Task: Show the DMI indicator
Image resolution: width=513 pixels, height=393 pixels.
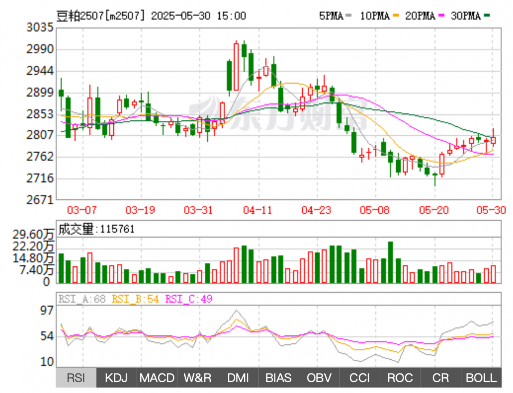Action: 238,378
